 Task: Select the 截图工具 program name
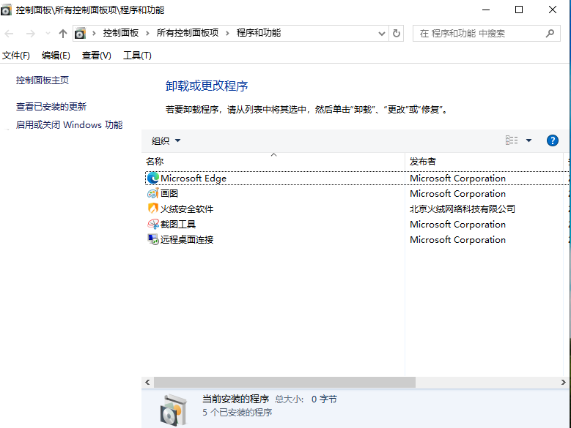click(x=178, y=224)
